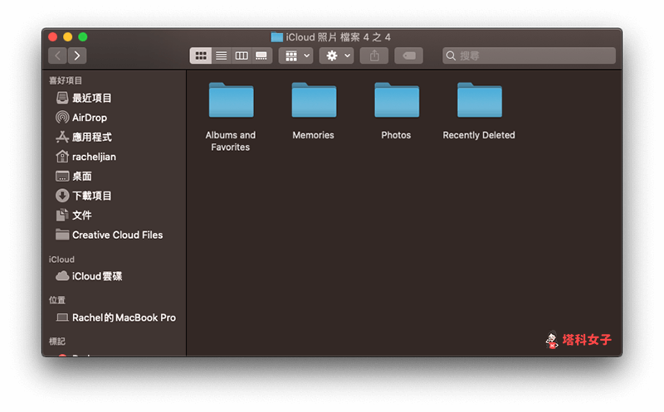Close the Finder window with red button

point(53,37)
